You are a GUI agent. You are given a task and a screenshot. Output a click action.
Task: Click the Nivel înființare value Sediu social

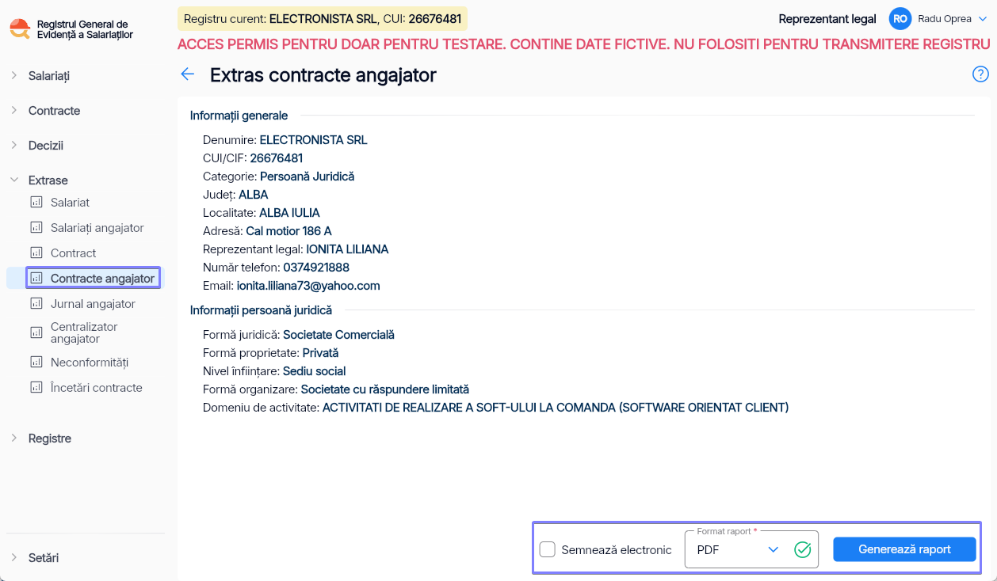pos(314,371)
